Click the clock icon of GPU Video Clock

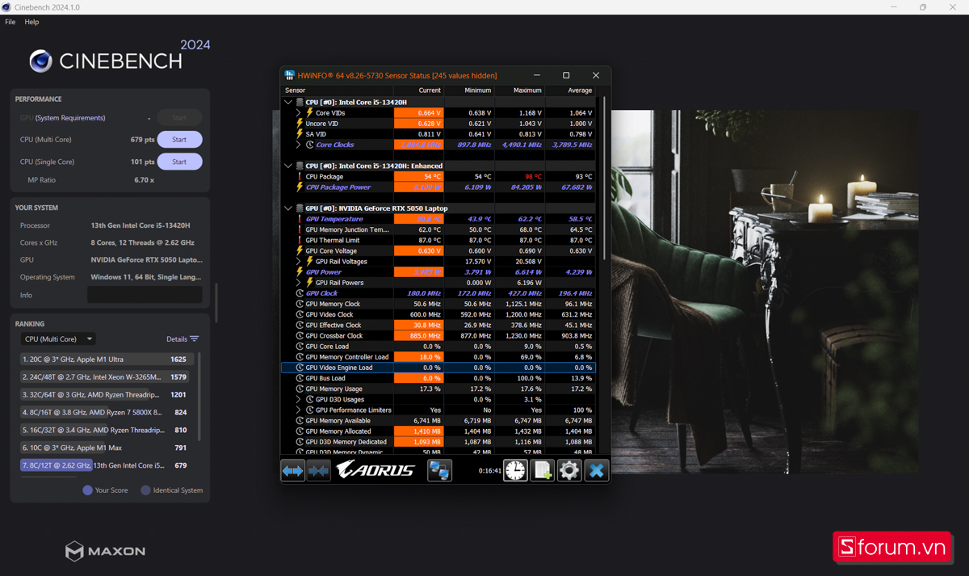[x=300, y=314]
